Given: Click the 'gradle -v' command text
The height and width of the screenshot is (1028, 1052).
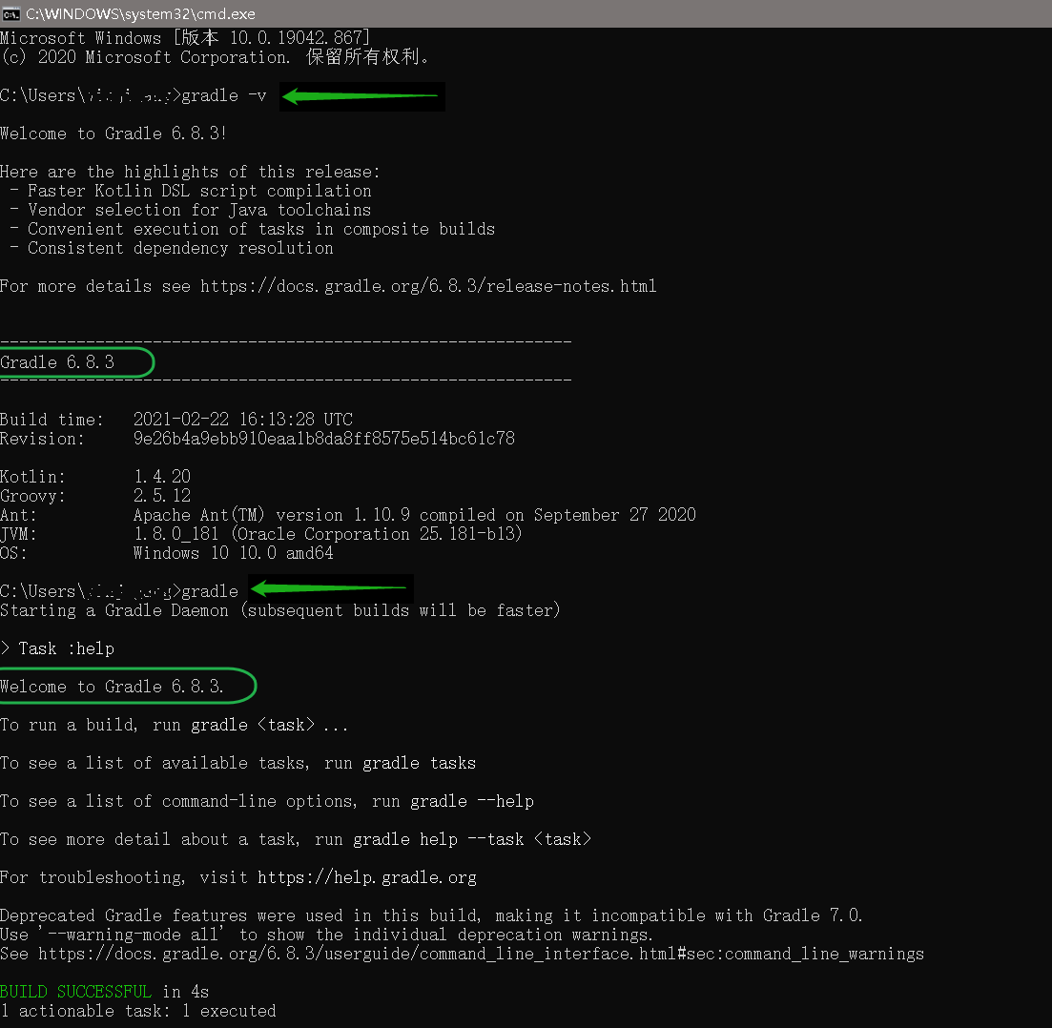Looking at the screenshot, I should tap(224, 95).
